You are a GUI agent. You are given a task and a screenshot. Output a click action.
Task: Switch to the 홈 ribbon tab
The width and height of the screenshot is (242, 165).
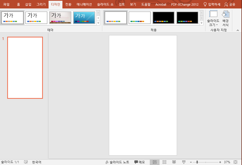18,4
